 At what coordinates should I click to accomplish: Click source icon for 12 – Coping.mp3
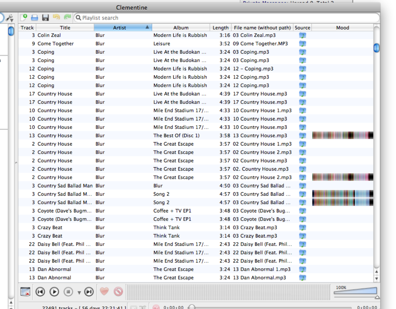click(x=302, y=69)
